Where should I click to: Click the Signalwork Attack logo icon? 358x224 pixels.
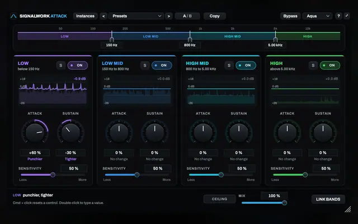(13, 16)
